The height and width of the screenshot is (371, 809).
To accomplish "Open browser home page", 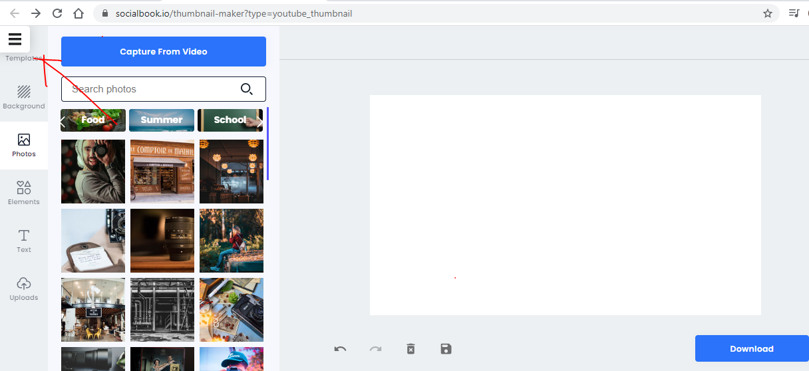I will tap(79, 13).
